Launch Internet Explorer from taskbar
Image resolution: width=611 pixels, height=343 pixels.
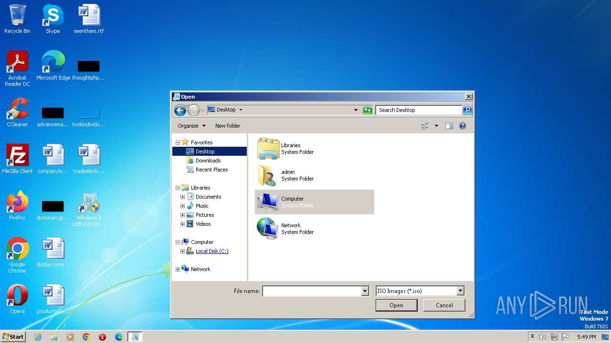coord(38,337)
